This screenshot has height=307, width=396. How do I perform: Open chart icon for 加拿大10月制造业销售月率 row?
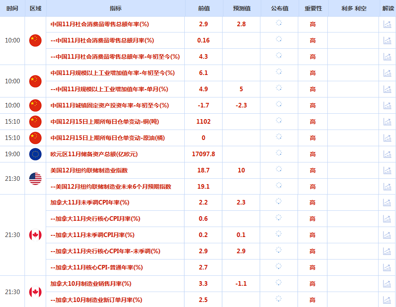pos(387,284)
